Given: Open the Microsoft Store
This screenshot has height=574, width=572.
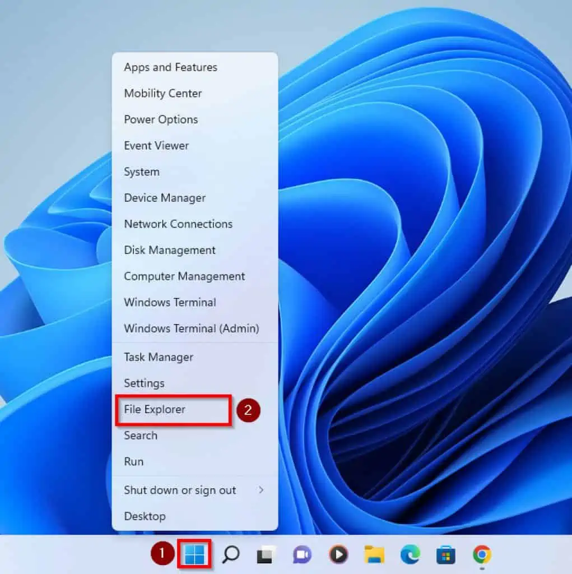Looking at the screenshot, I should click(444, 556).
